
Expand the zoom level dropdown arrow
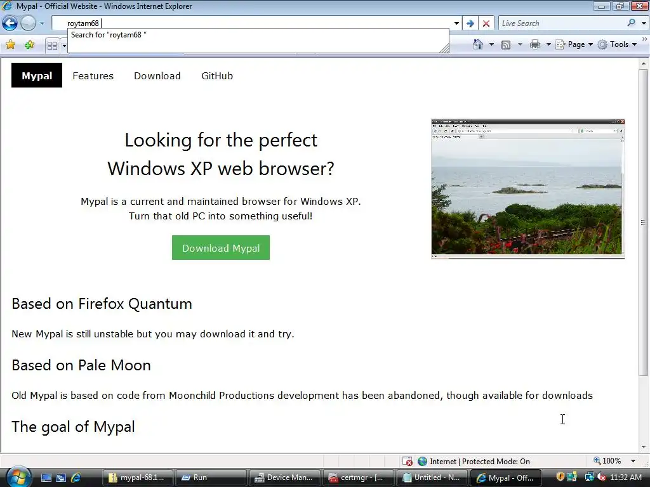(x=633, y=461)
